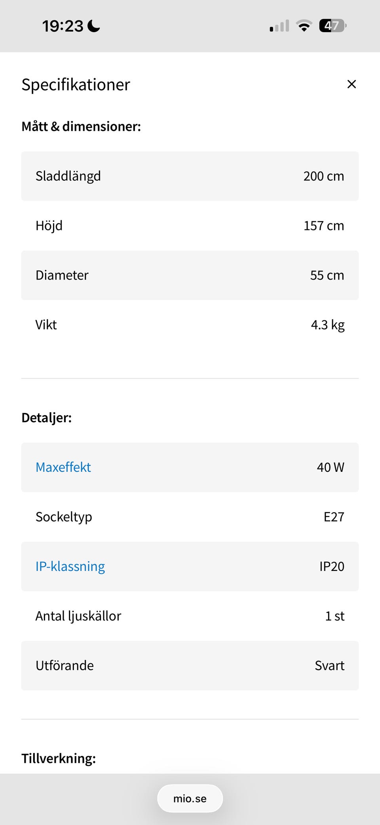Tap the Do Not Disturb moon icon
This screenshot has width=380, height=825.
coord(94,27)
